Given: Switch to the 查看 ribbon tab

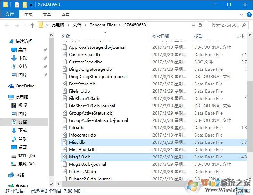Looking at the screenshot, I should point(65,15).
